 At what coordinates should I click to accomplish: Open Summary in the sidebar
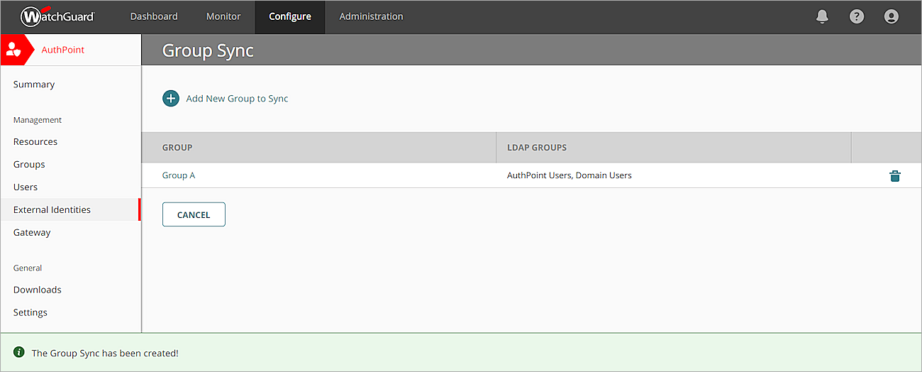point(34,84)
